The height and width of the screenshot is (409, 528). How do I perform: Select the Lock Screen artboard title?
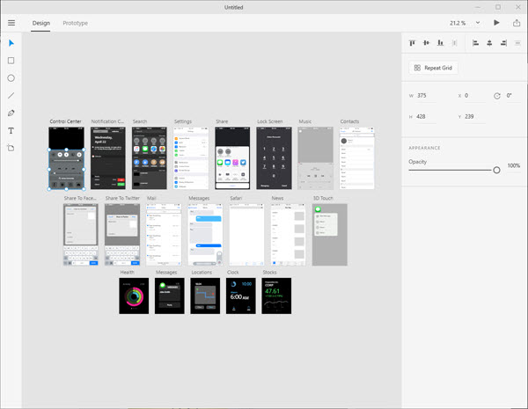pos(270,121)
